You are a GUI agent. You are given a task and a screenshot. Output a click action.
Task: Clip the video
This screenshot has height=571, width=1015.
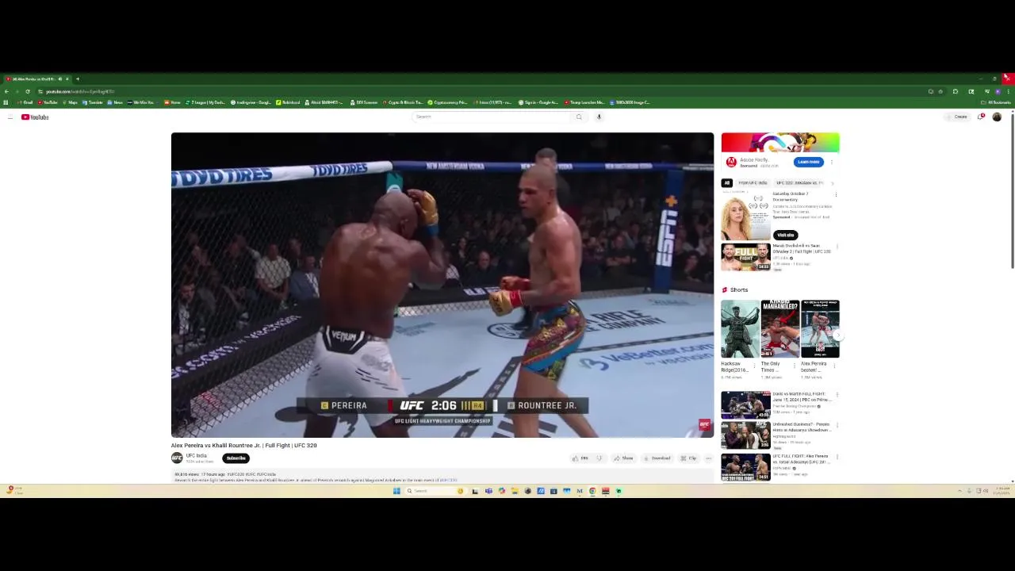click(x=688, y=458)
